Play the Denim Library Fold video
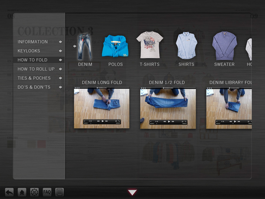265x199 pixels. click(x=235, y=122)
